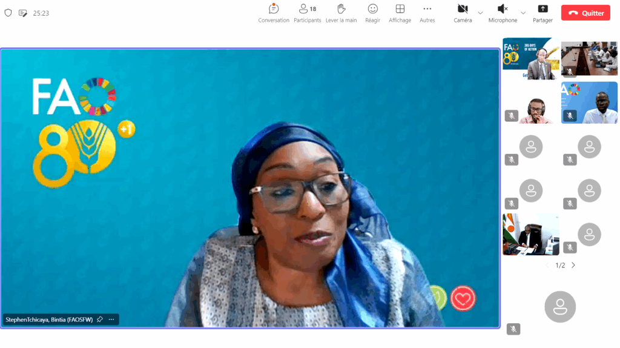Viewport: 620px width, 348px height.
Task: Open more options on speaker name label
Action: pyautogui.click(x=111, y=320)
